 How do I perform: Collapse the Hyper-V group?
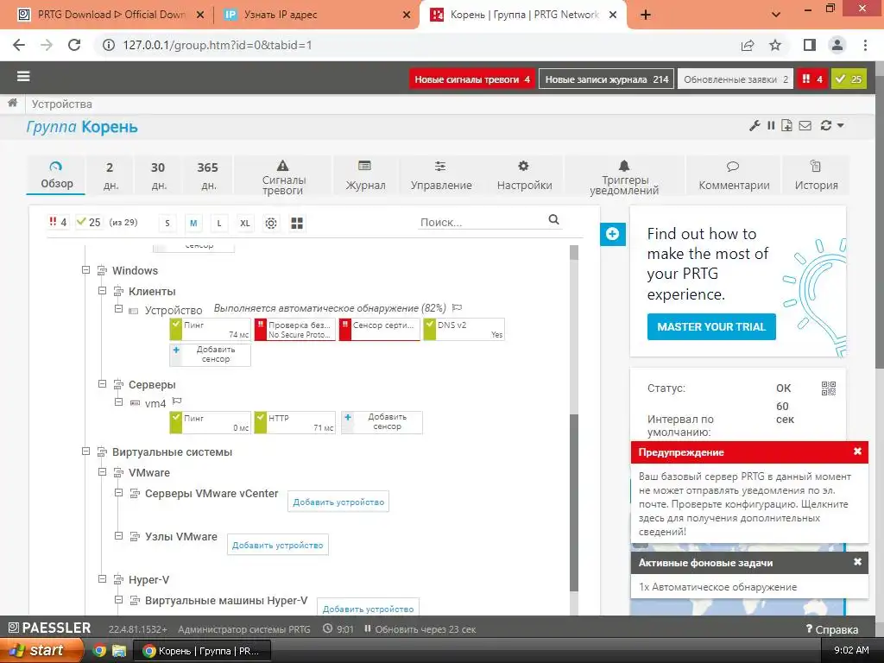coord(102,579)
